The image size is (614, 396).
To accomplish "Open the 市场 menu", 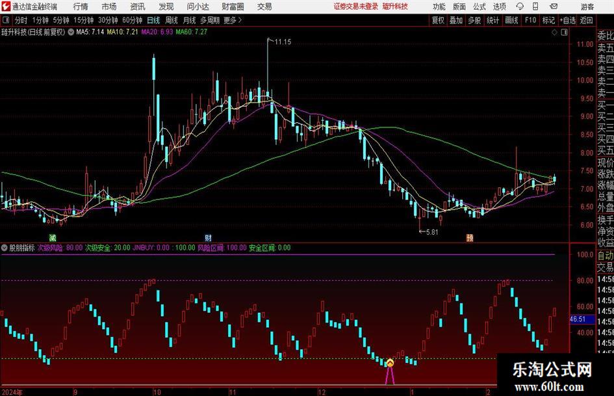I will pos(109,7).
